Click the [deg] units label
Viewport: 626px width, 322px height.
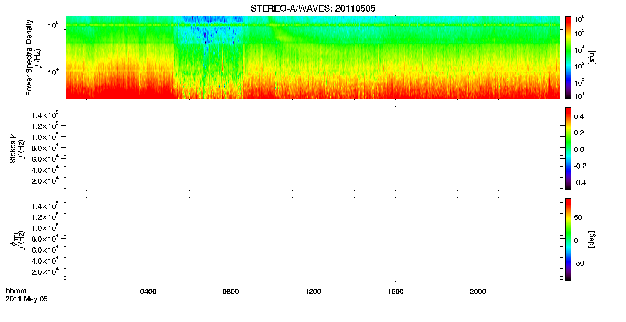592,239
